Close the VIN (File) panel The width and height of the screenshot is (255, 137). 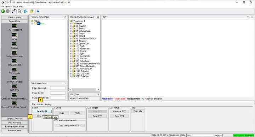98,94
